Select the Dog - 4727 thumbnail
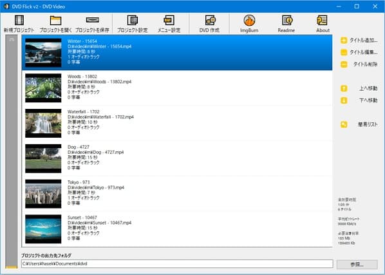 43,158
